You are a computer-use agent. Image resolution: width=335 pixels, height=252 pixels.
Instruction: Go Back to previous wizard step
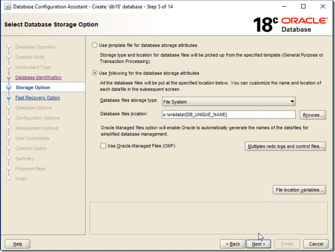pos(232,244)
